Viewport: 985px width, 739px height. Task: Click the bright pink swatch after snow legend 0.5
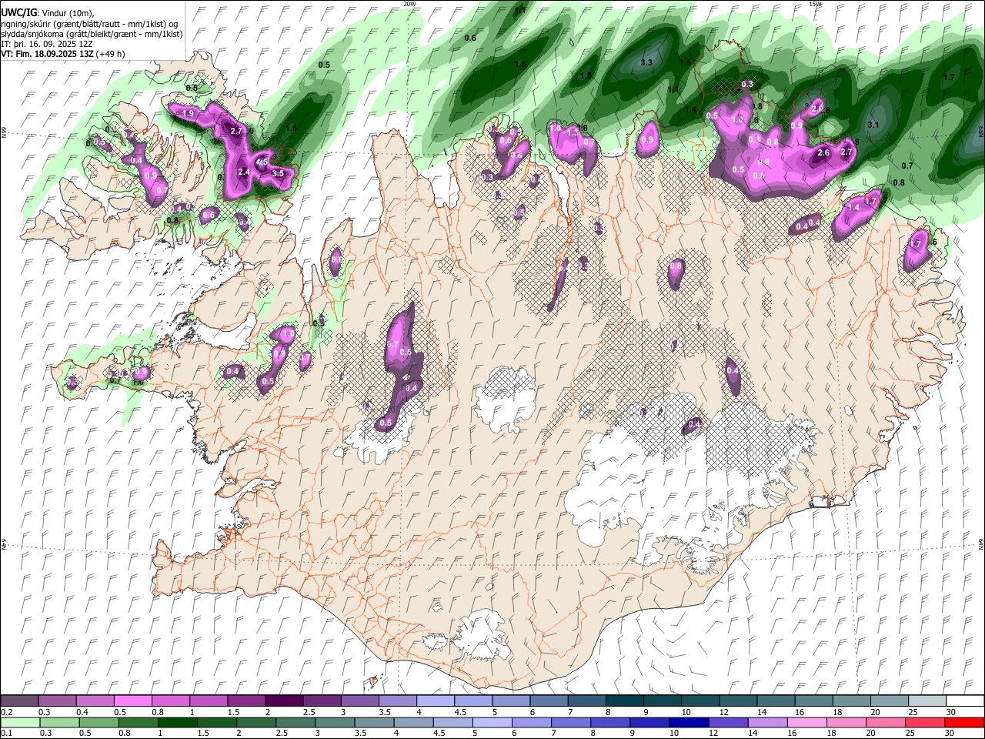tap(132, 701)
